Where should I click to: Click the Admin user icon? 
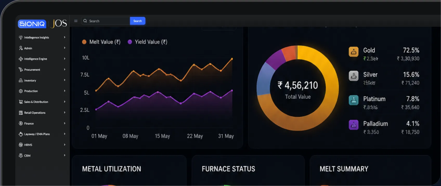pos(21,48)
